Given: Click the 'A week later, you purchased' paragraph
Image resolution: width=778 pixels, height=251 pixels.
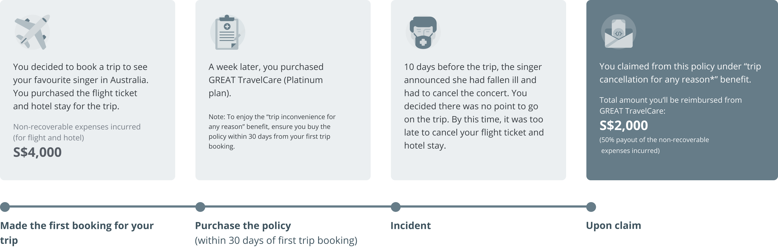Looking at the screenshot, I should pos(266,80).
